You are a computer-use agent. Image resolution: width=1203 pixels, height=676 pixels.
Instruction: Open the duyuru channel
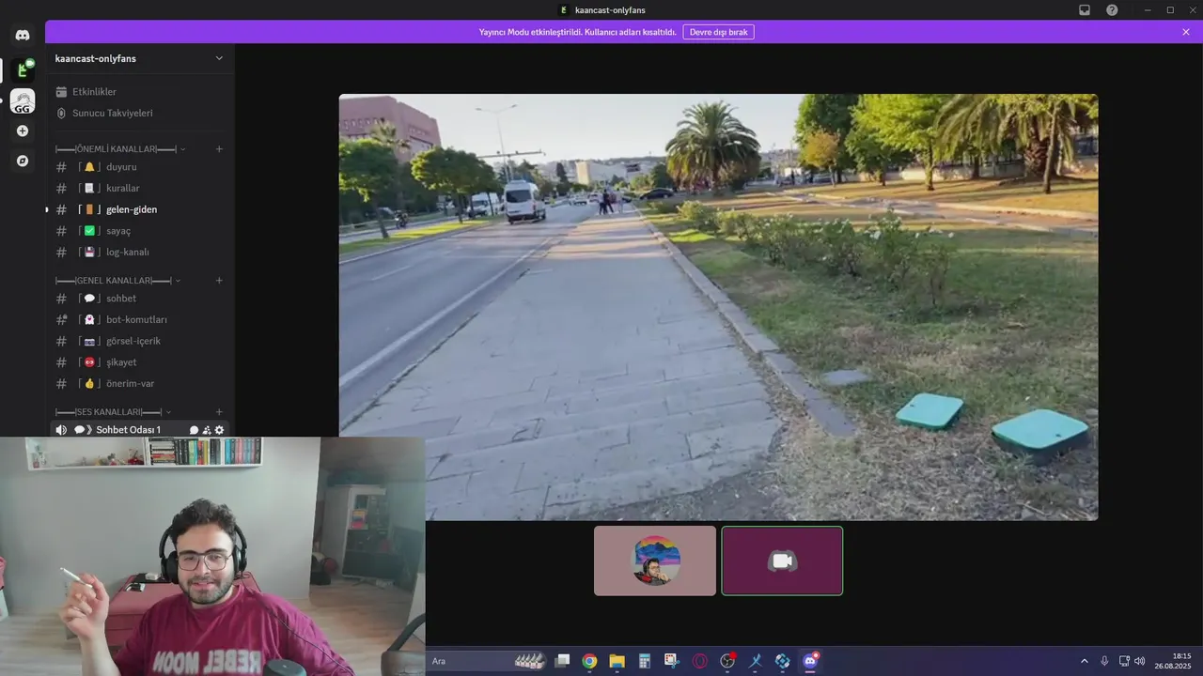[x=139, y=167]
